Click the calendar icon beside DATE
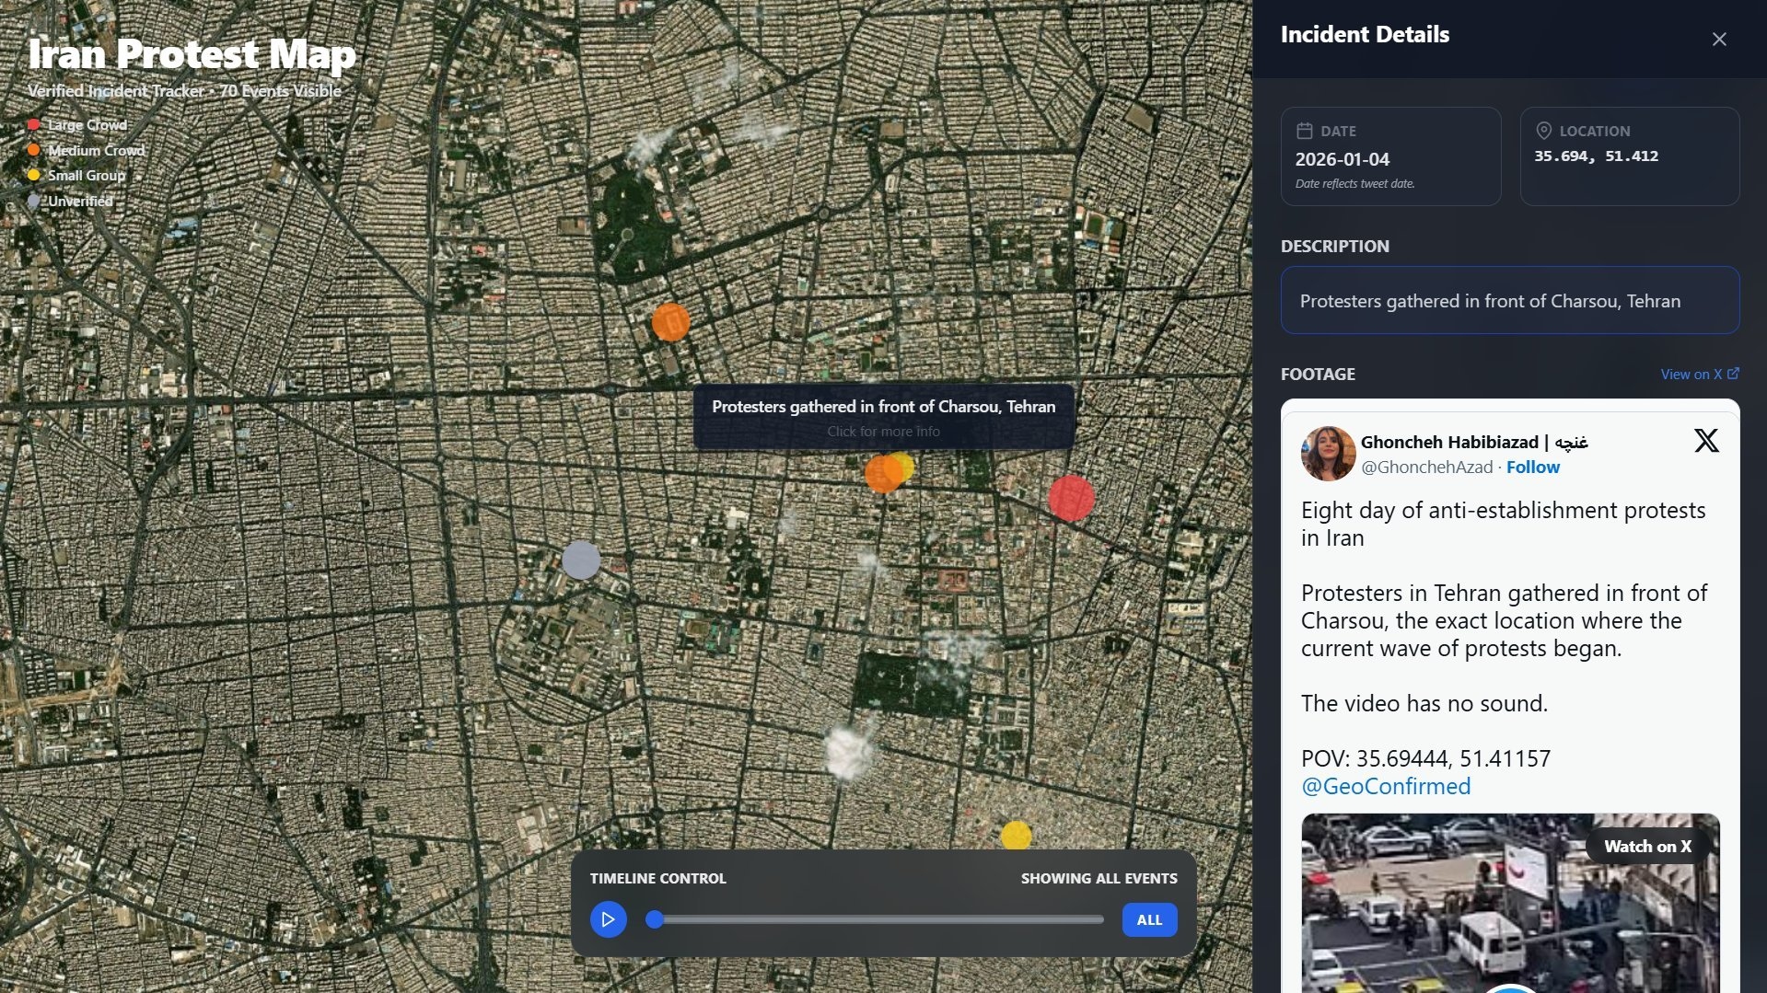This screenshot has height=993, width=1767. point(1304,131)
